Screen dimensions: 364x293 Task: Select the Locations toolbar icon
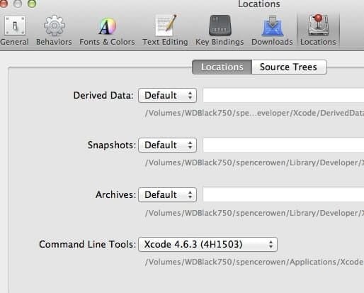pos(318,31)
